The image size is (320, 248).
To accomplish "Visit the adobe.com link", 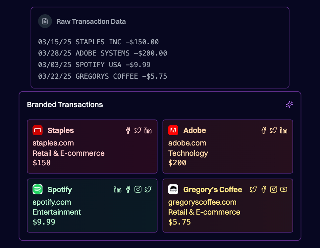I will tap(187, 143).
